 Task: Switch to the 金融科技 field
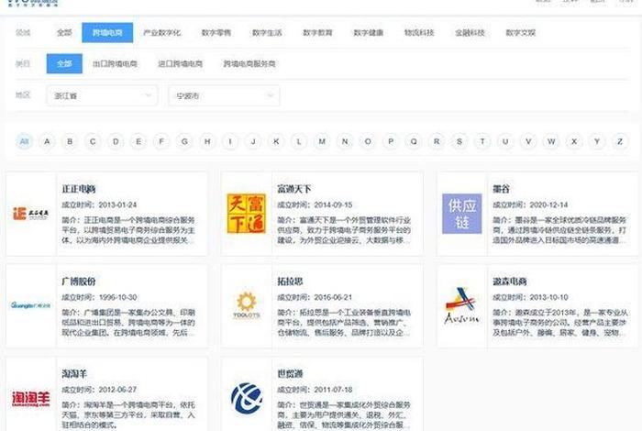pyautogui.click(x=470, y=33)
